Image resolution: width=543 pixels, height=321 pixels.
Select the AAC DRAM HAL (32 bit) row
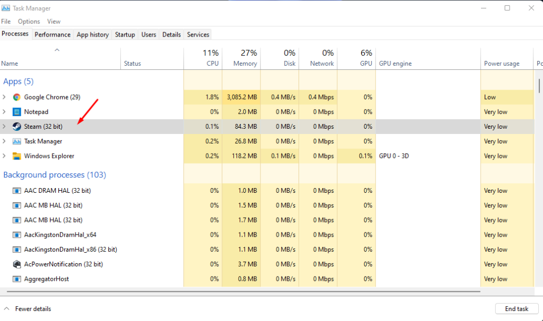pyautogui.click(x=267, y=191)
